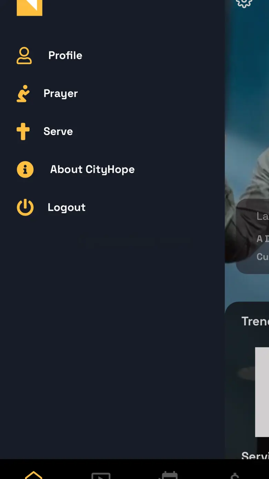Tap the yellow CityHope logo in the drawer
This screenshot has height=479, width=269.
(x=29, y=8)
